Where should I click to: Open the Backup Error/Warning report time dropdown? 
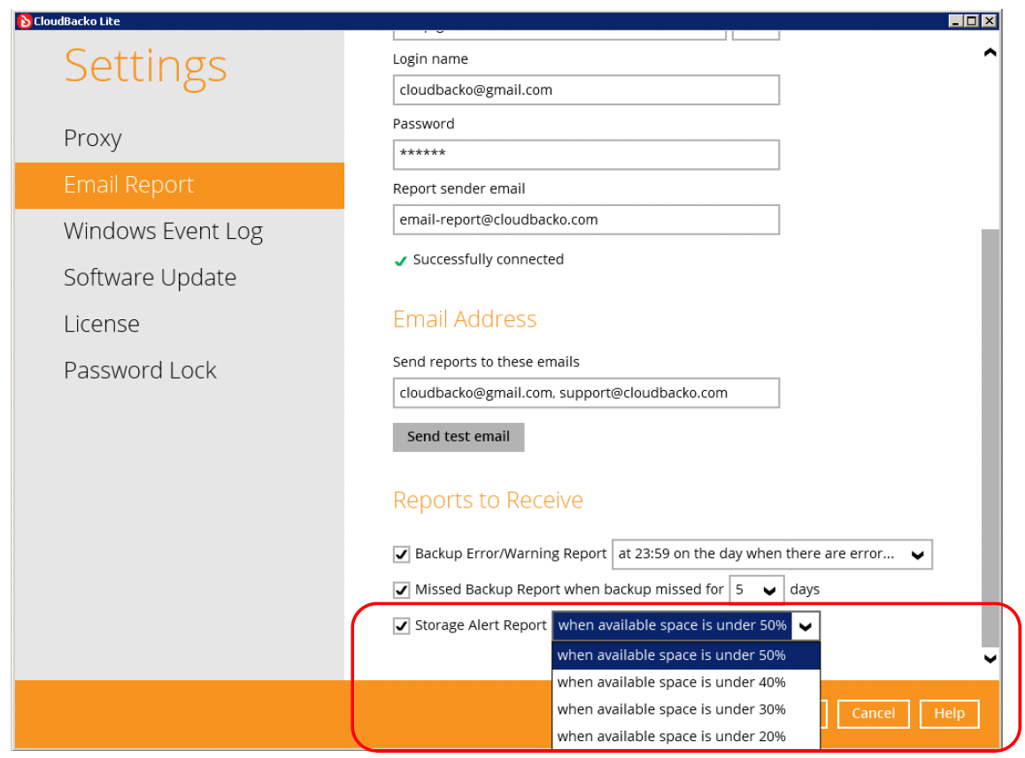tap(772, 554)
